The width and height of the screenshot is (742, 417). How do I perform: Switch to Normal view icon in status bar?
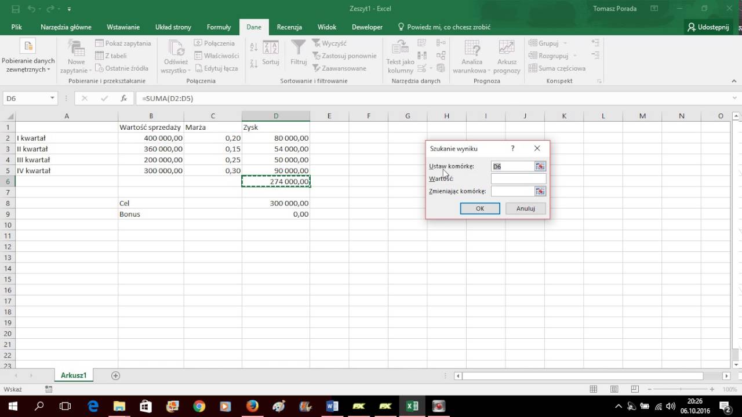point(594,389)
